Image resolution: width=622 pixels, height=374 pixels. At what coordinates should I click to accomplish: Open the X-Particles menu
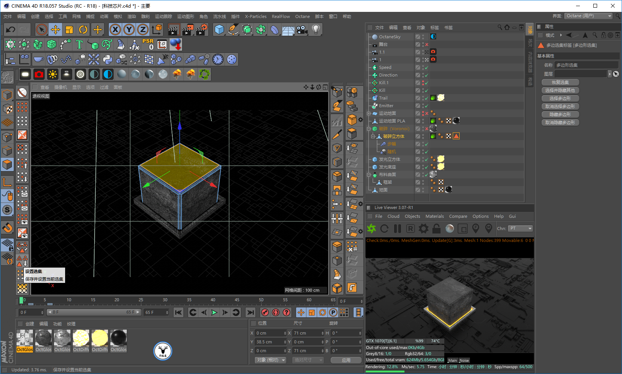(x=255, y=16)
